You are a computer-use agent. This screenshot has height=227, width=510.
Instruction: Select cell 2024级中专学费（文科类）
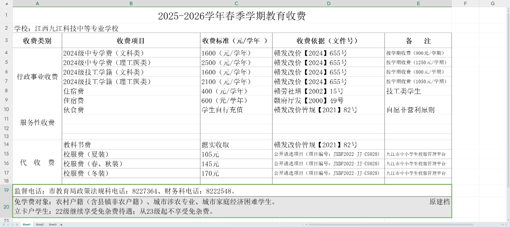click(x=131, y=53)
